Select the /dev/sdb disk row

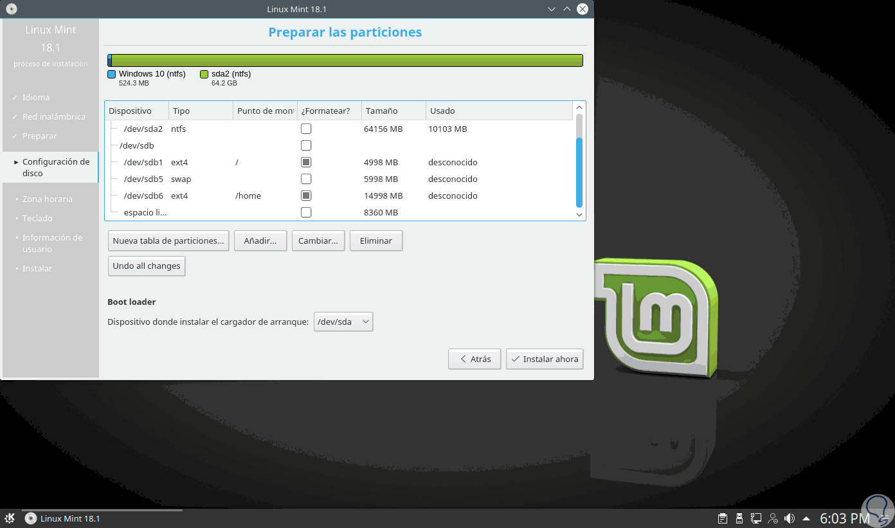tap(338, 145)
